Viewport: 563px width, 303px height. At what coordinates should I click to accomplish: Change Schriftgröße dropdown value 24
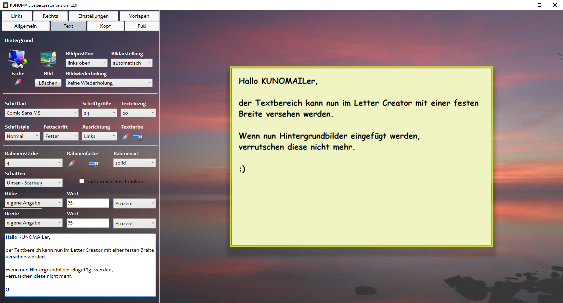(100, 113)
